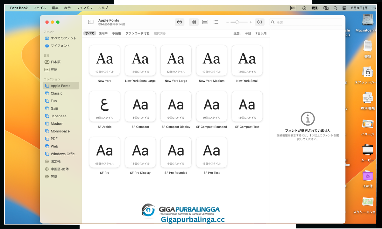Click the 検索 search field
Screen dimensions: 382x229
click(306, 22)
